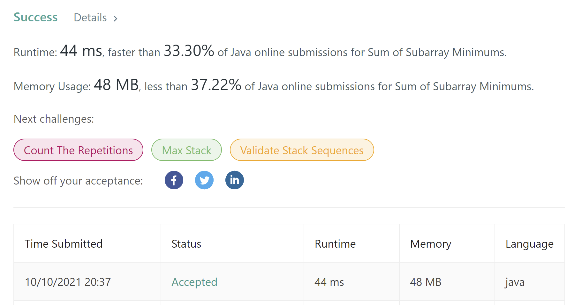The height and width of the screenshot is (305, 574).
Task: Expand the Details chevron arrow
Action: click(116, 18)
